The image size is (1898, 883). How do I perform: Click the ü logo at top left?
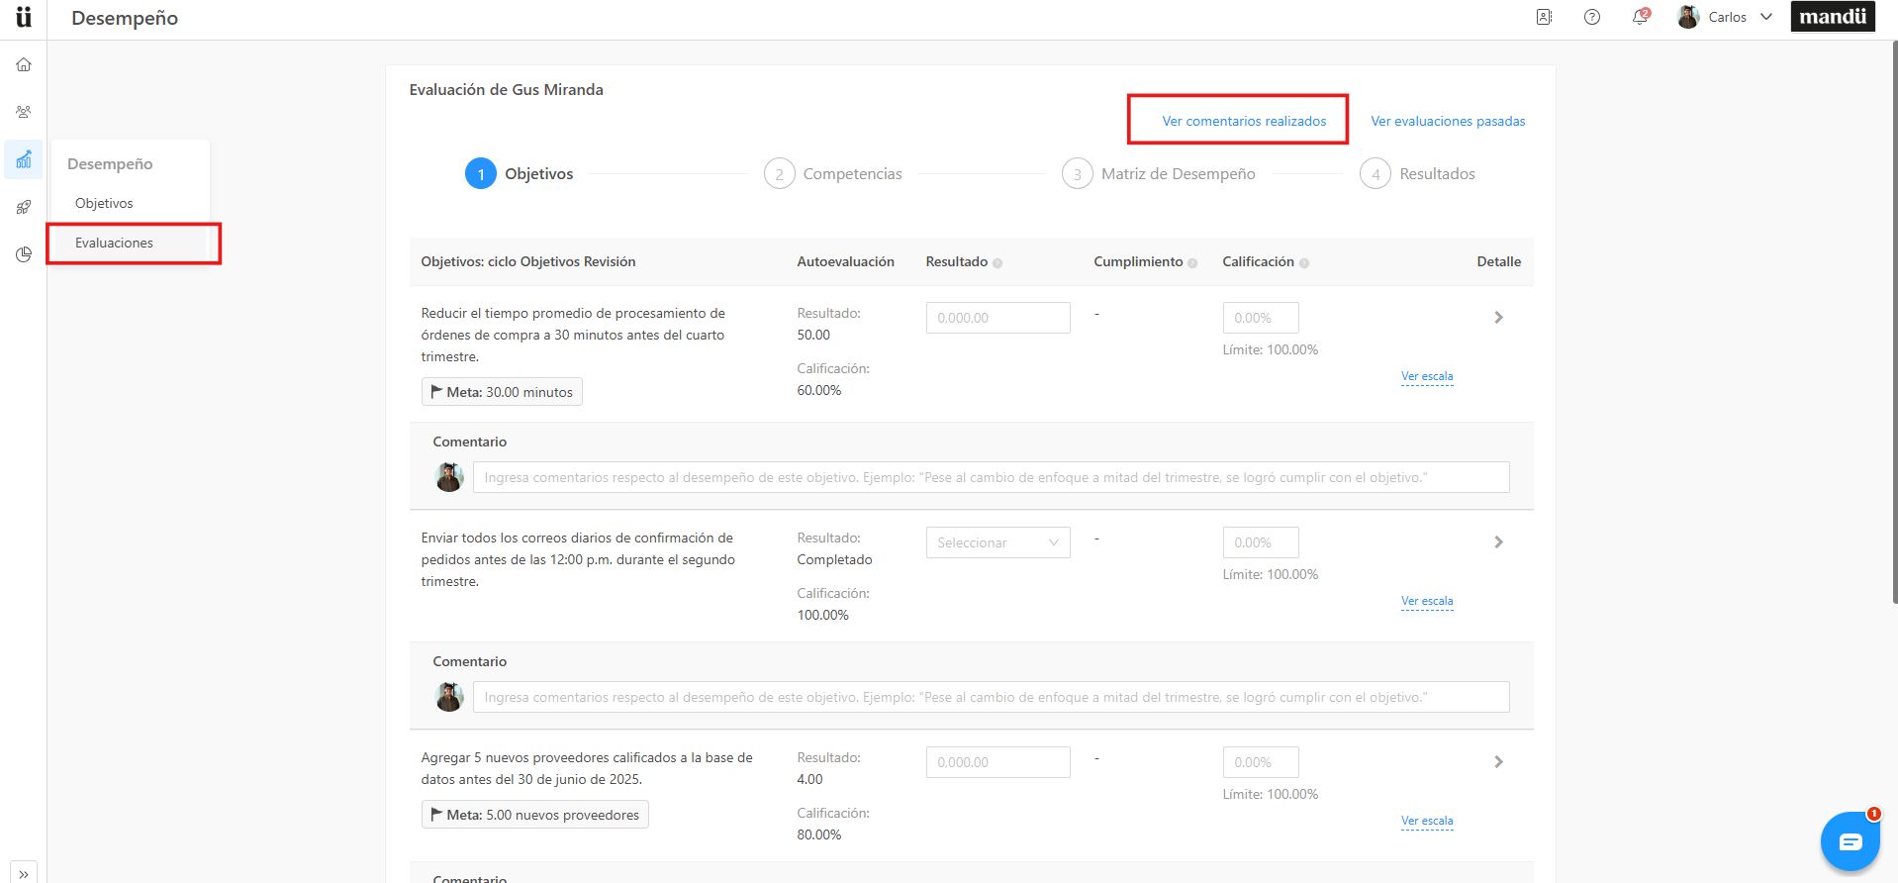click(x=24, y=17)
